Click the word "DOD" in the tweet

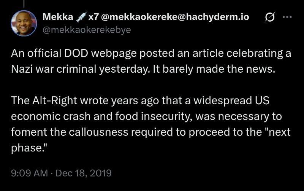point(79,53)
